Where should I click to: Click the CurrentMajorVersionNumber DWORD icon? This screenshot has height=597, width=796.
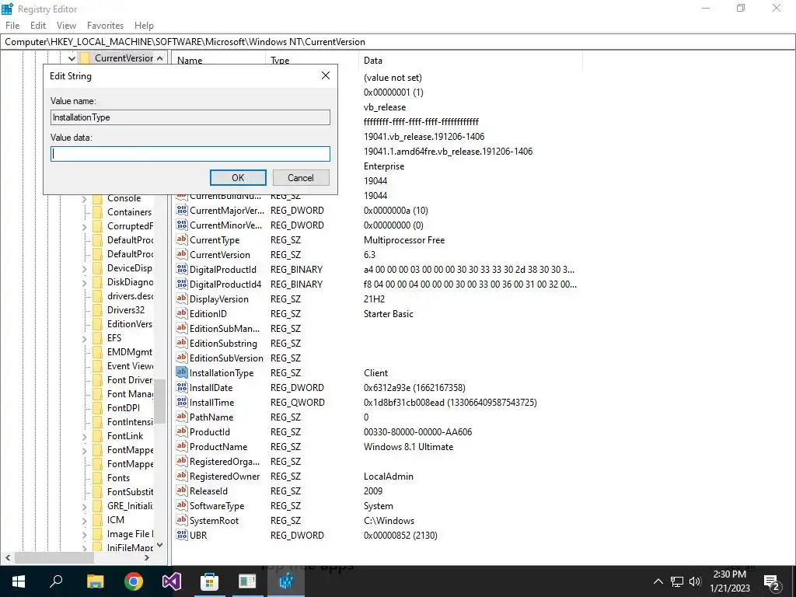[x=181, y=210]
